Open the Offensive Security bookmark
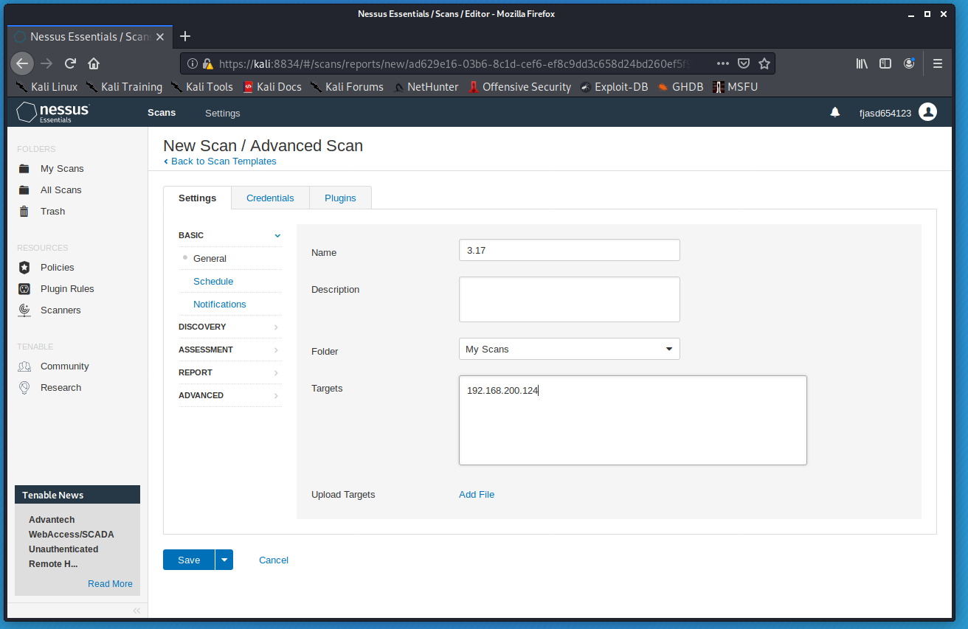968x629 pixels. 519,87
